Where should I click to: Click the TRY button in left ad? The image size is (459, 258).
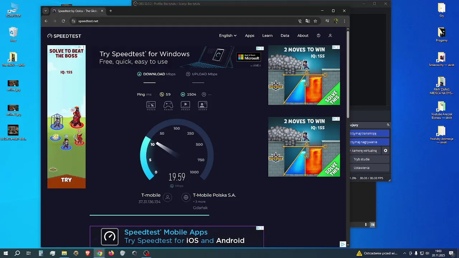click(x=66, y=180)
